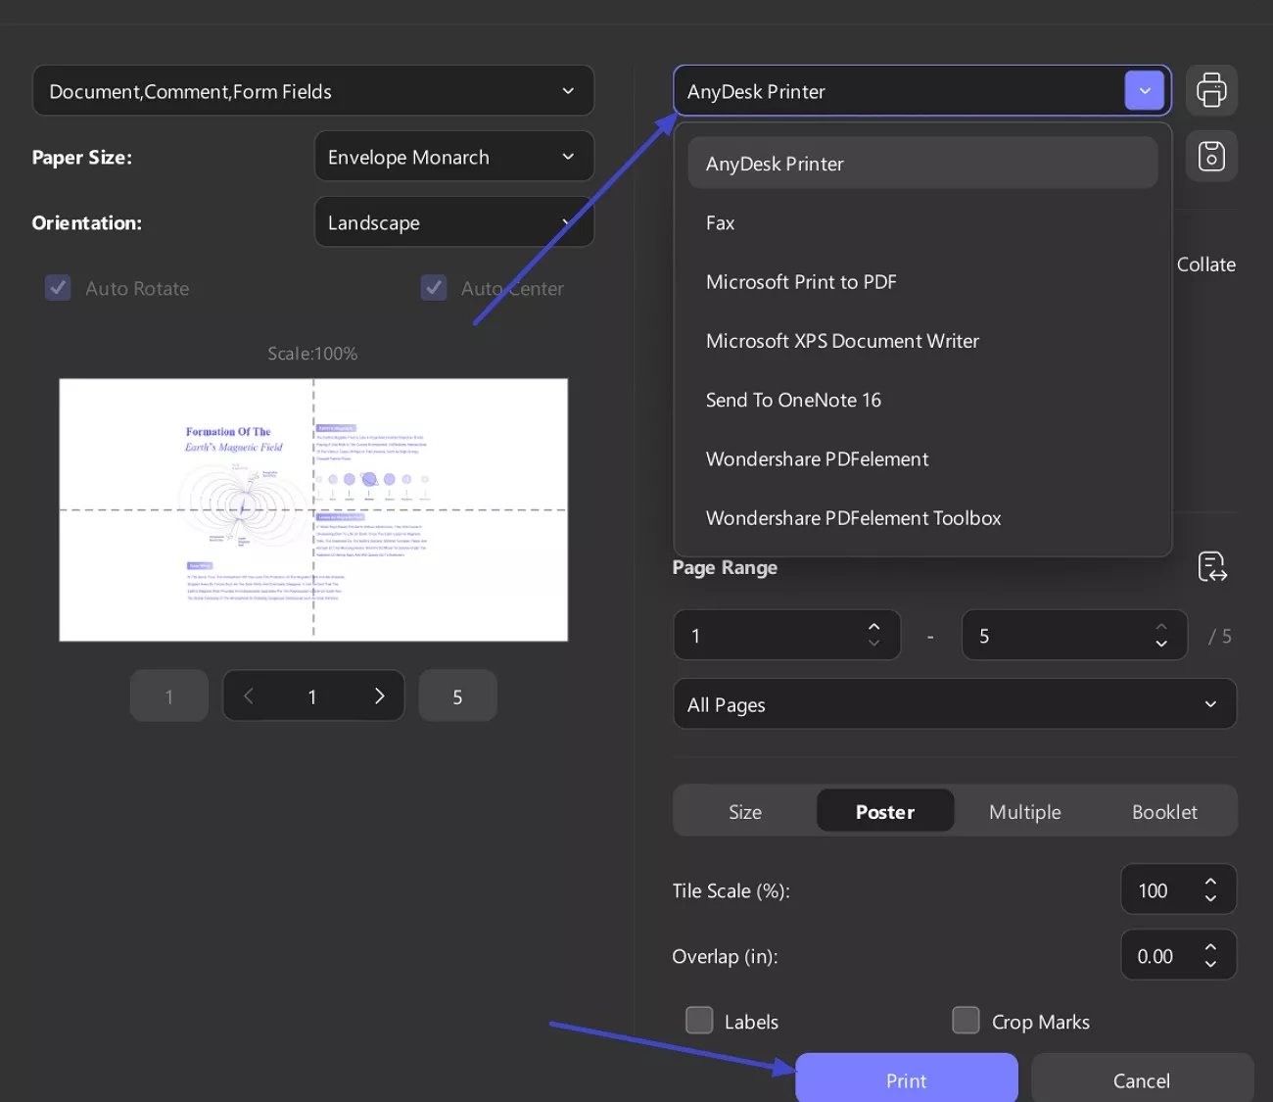Click the Print button
1273x1102 pixels.
905,1078
